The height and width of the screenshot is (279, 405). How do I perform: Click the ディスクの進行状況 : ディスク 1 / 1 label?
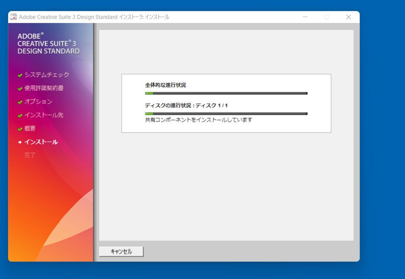(x=186, y=106)
